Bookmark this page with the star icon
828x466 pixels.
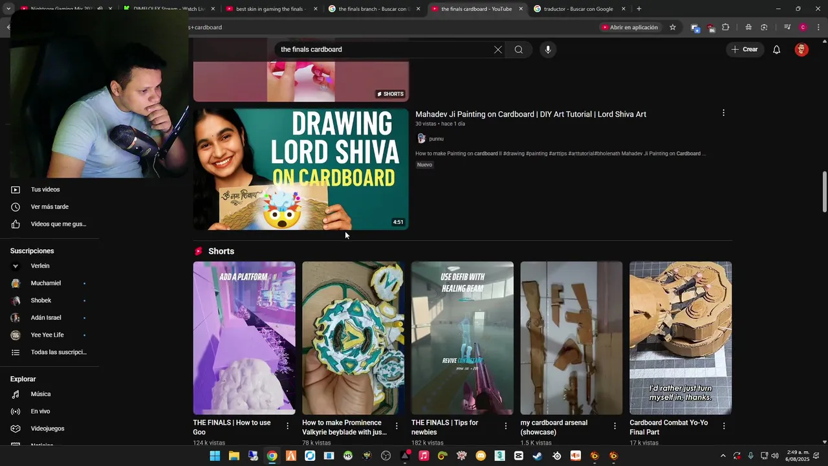pyautogui.click(x=673, y=27)
